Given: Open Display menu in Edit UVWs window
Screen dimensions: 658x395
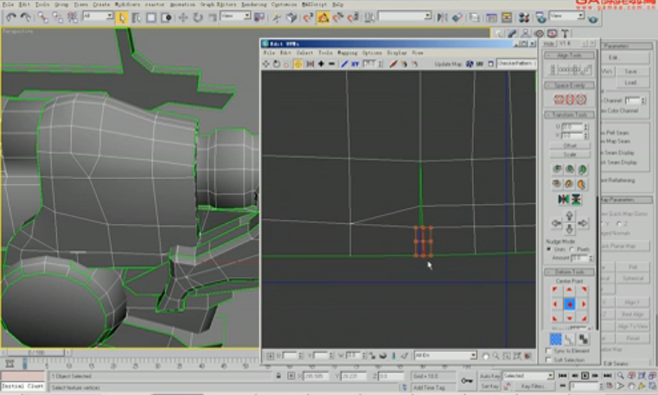Looking at the screenshot, I should pos(397,53).
